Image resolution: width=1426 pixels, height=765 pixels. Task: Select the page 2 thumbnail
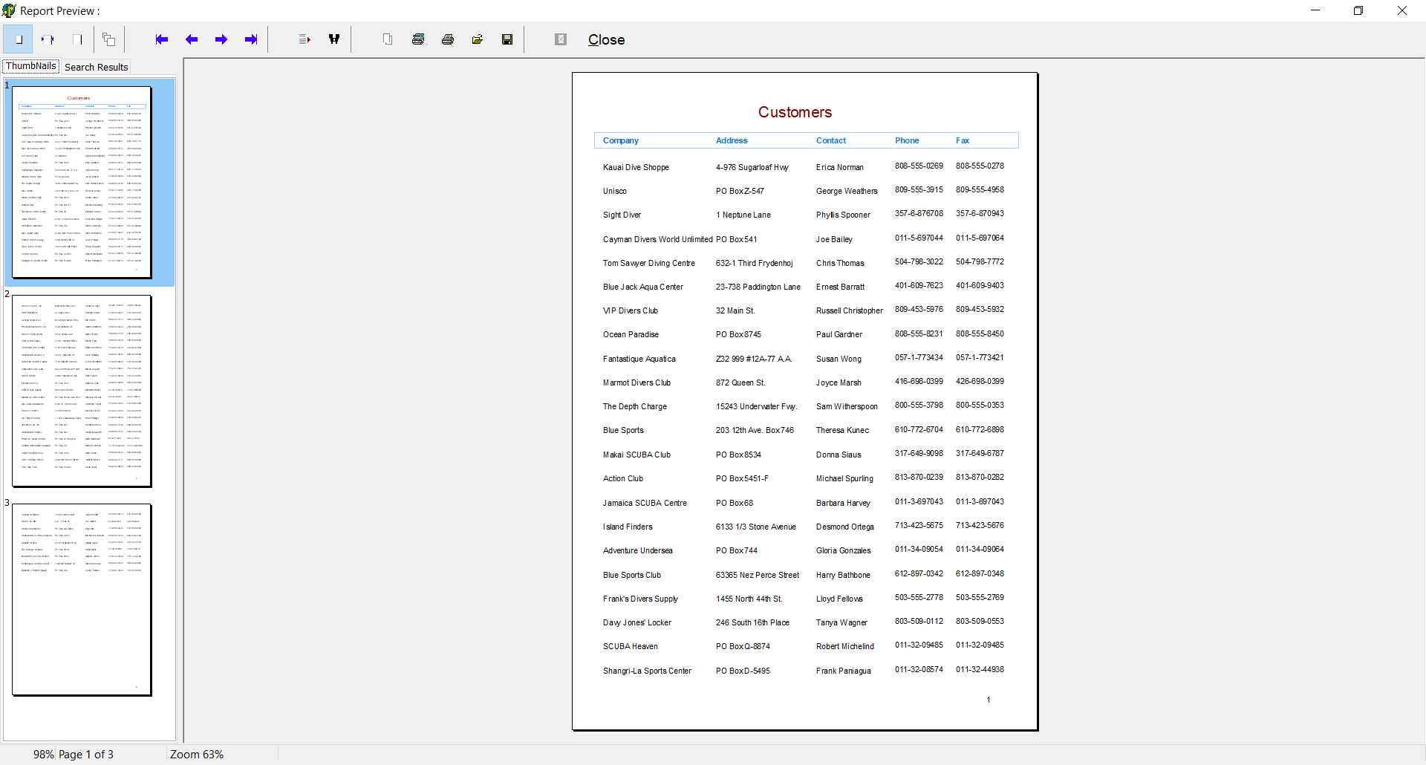82,391
